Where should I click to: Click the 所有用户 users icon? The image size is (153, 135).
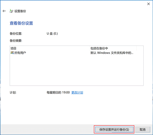pyautogui.click(x=12, y=53)
